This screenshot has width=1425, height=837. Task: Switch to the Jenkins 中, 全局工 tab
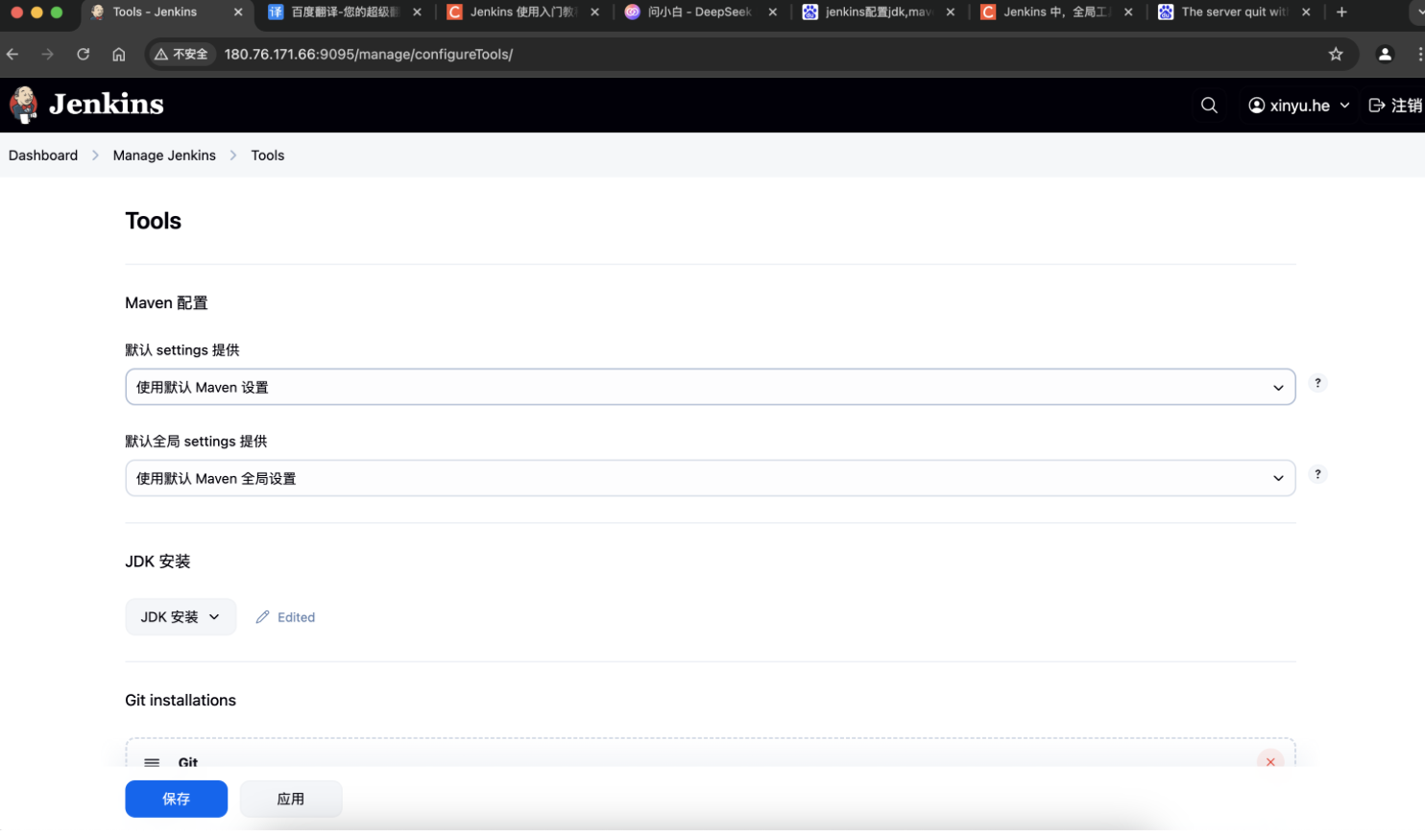1056,12
